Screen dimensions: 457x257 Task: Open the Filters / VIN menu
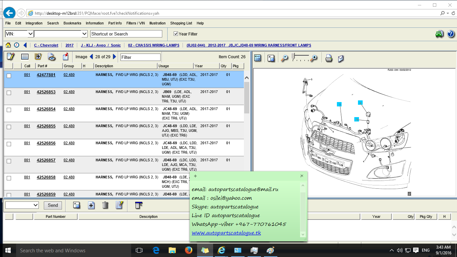(x=135, y=23)
